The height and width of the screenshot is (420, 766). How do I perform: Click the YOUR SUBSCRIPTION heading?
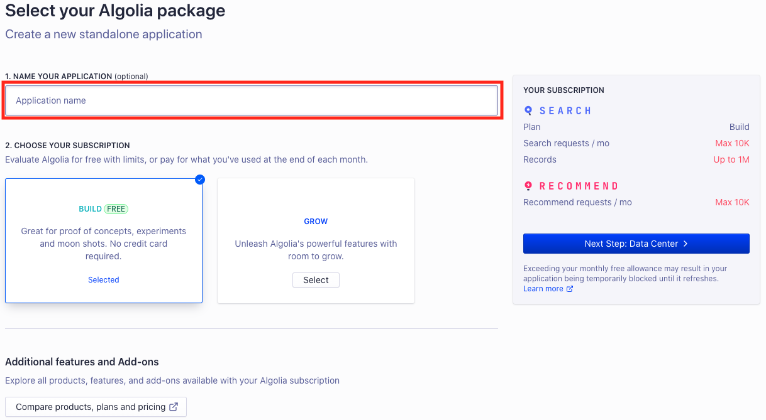click(563, 90)
